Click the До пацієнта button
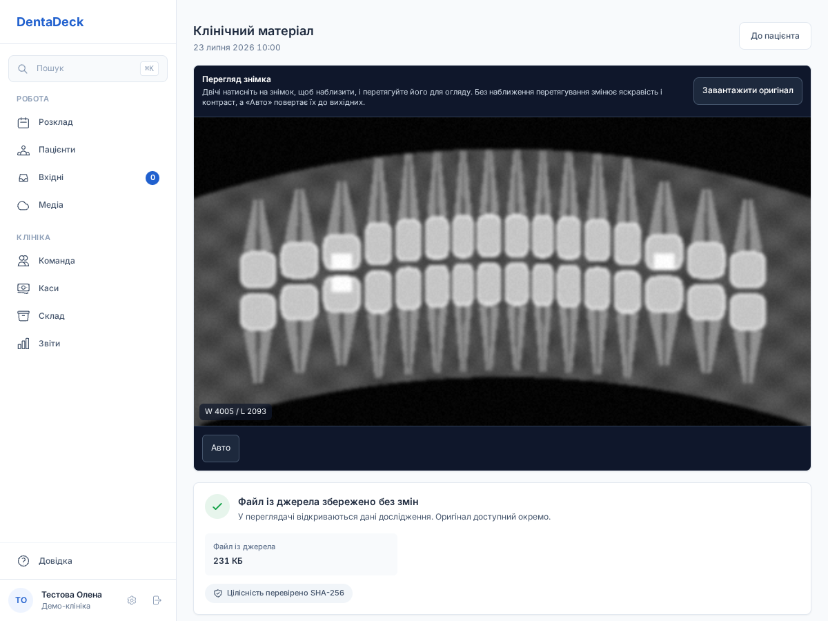 click(775, 36)
